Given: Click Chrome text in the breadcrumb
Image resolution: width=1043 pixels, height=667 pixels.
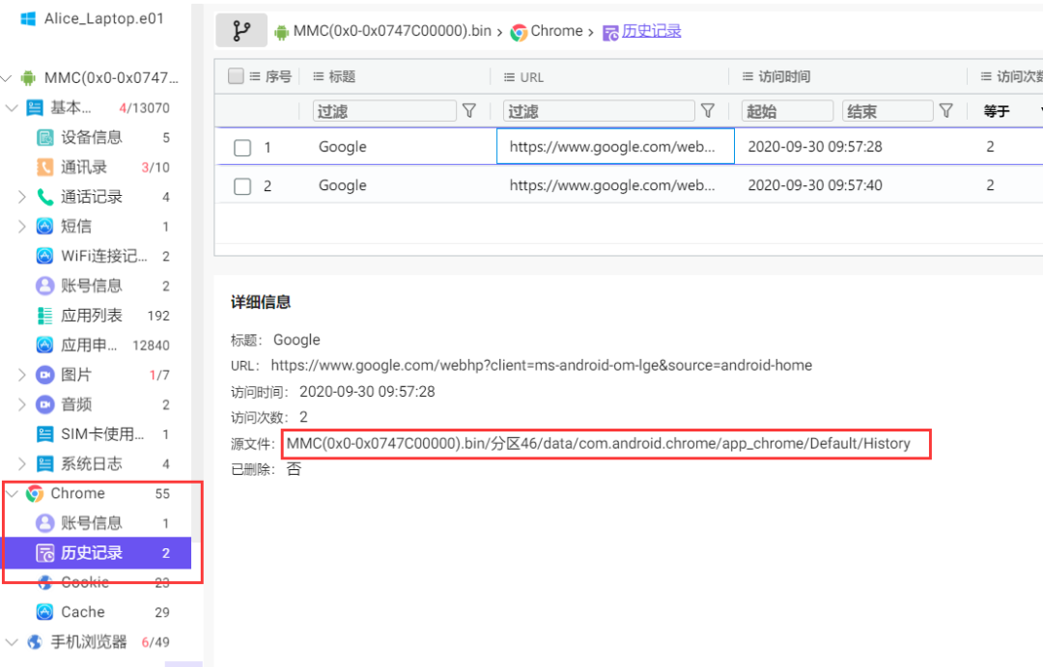Looking at the screenshot, I should coord(557,31).
